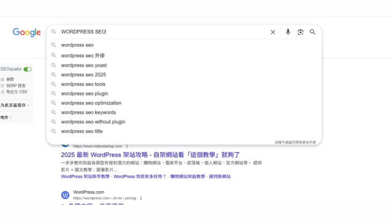Select the suggestion "wordpress seo"

(x=184, y=45)
